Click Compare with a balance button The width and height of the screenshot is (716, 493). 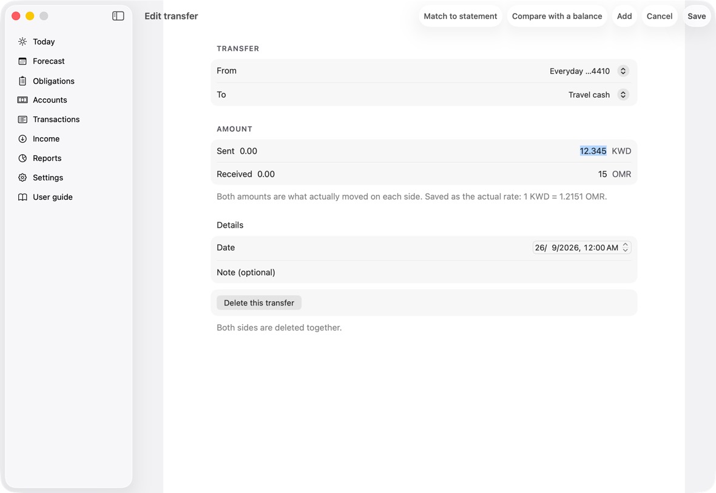click(x=556, y=16)
